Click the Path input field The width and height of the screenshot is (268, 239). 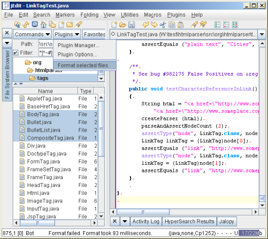(46, 44)
